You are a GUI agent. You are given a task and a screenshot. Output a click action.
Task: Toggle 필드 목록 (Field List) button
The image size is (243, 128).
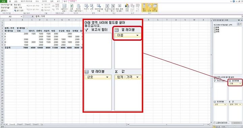pos(144,8)
